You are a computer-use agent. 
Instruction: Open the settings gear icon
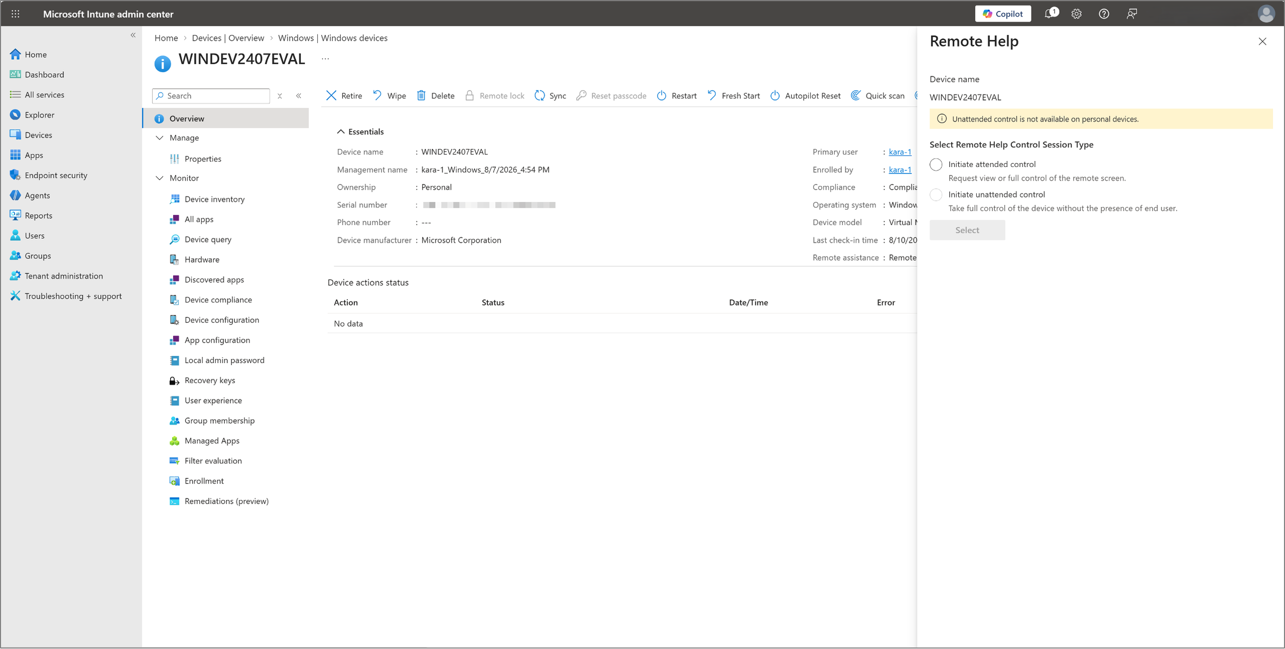(1076, 14)
